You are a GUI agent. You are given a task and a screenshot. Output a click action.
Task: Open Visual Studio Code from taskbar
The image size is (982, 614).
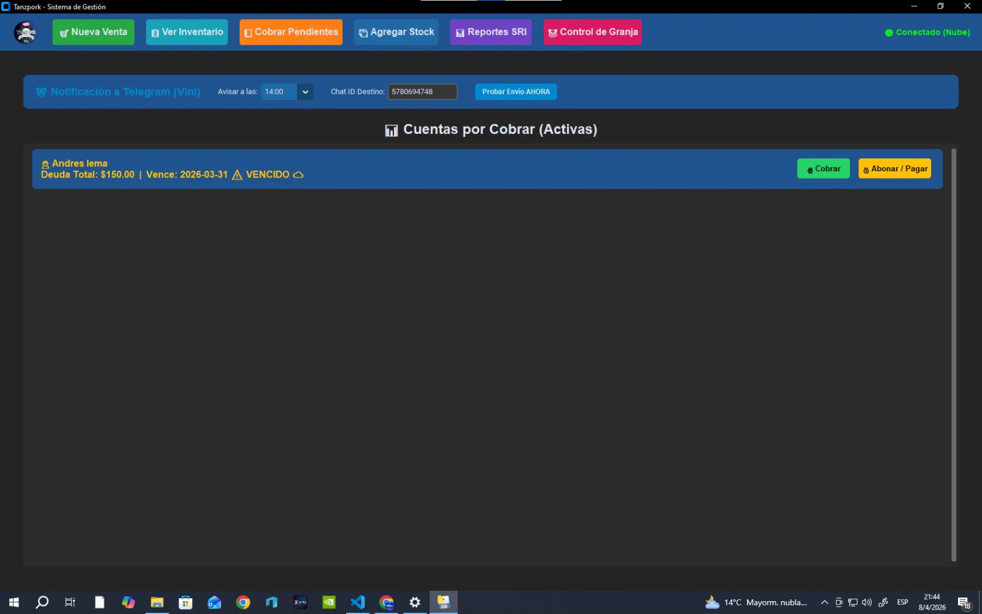pyautogui.click(x=357, y=602)
